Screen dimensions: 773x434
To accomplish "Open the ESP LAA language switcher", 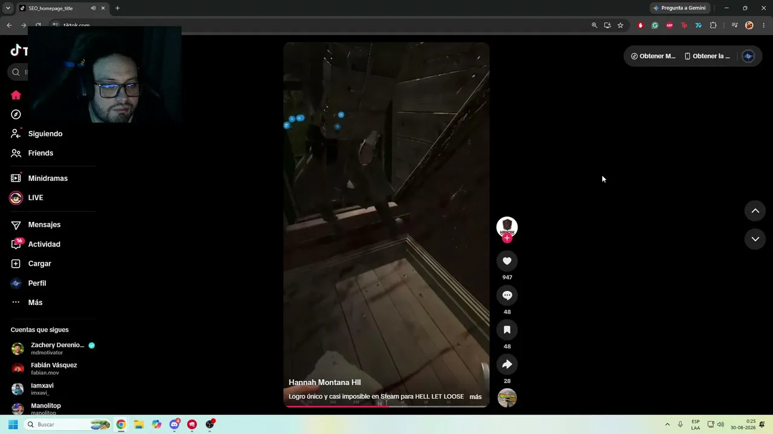I will pyautogui.click(x=696, y=424).
